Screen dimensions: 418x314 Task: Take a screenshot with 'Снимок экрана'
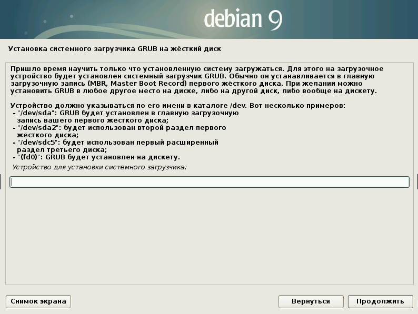click(38, 301)
